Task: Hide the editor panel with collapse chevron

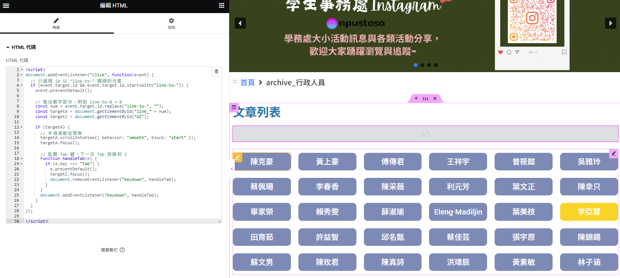Action: tap(232, 169)
